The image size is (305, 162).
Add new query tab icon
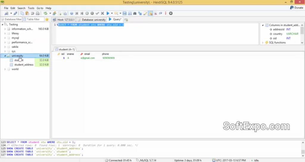coord(126,20)
